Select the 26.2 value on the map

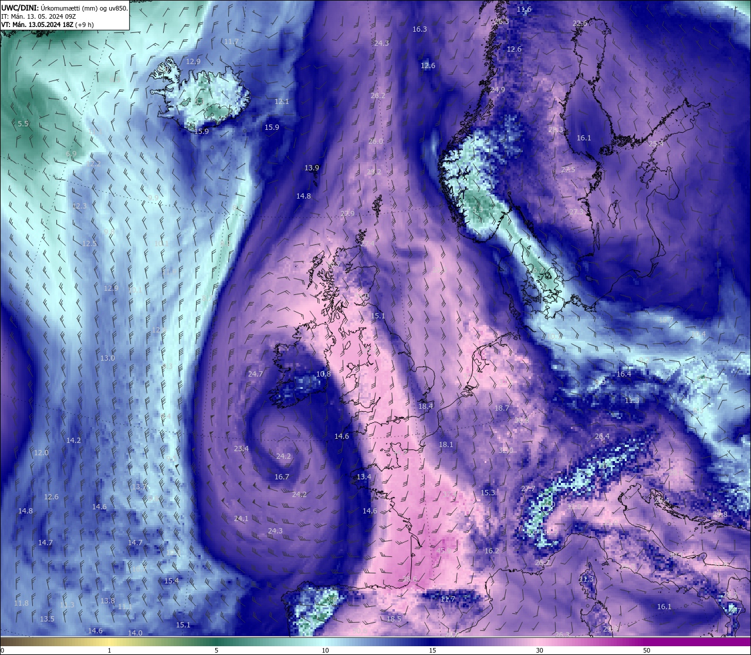pyautogui.click(x=378, y=96)
